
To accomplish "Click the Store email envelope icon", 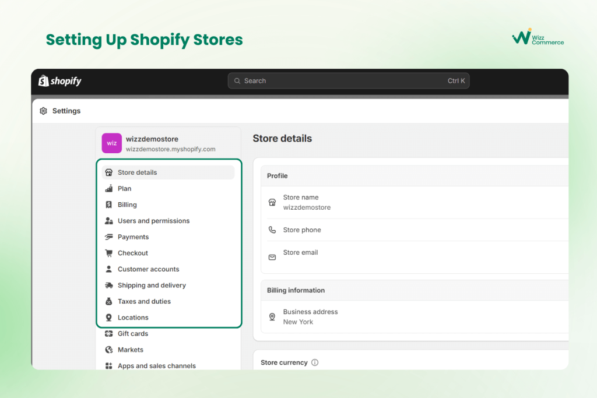I will (x=272, y=257).
